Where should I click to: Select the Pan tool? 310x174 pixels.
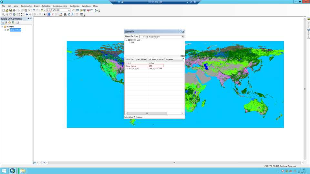pyautogui.click(x=10, y=15)
